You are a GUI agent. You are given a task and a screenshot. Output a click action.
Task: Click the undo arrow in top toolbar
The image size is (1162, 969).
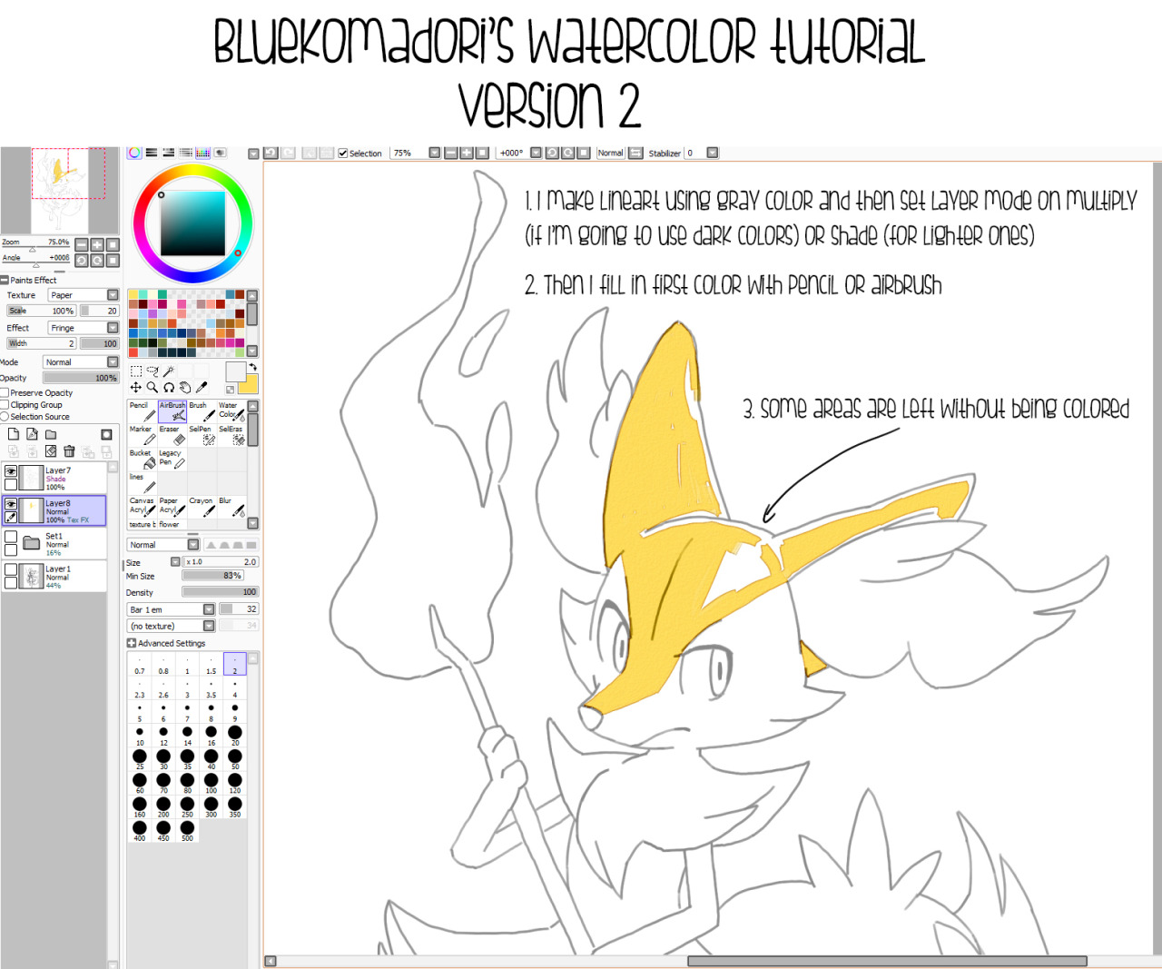coord(270,153)
